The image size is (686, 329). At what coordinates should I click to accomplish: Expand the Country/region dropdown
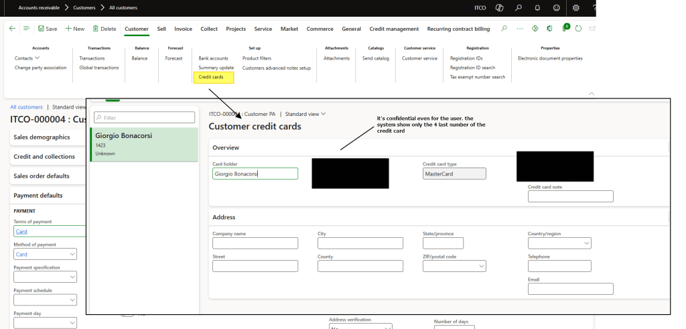click(586, 243)
